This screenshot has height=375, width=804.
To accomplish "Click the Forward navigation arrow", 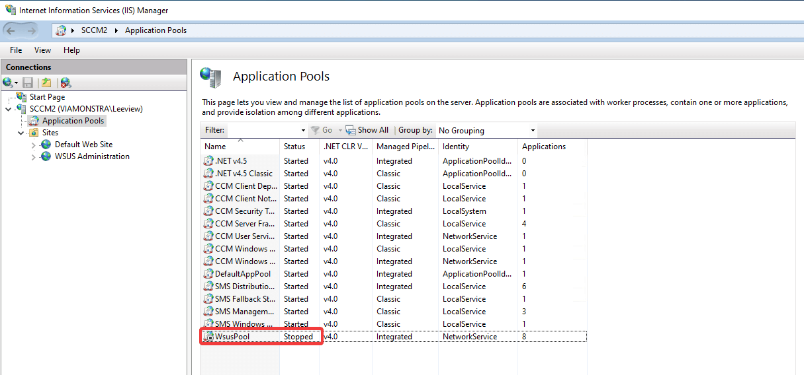I will pos(32,30).
